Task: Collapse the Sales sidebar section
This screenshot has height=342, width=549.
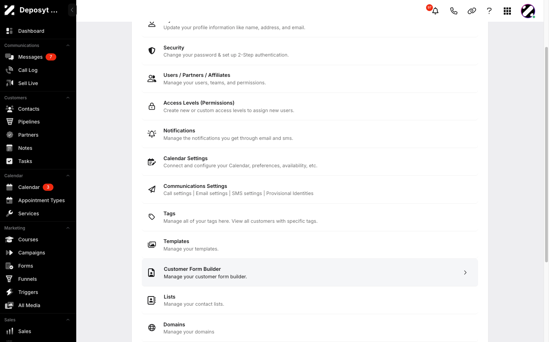Action: [x=68, y=320]
